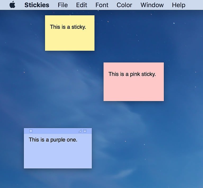Expand the Font menu
This screenshot has height=188, width=203.
(102, 5)
